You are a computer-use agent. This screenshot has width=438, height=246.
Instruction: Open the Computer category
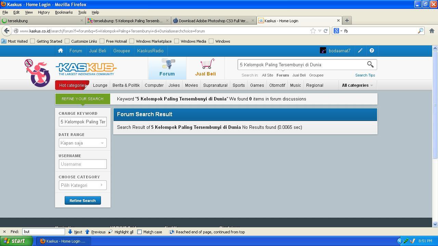[x=154, y=85]
